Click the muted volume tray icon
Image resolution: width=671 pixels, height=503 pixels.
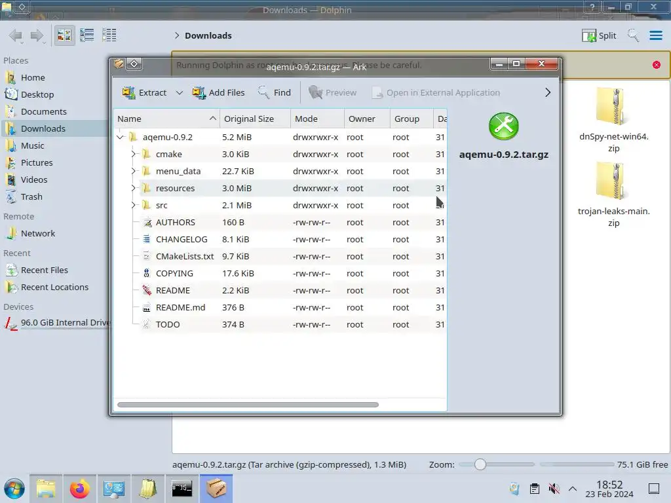[554, 489]
